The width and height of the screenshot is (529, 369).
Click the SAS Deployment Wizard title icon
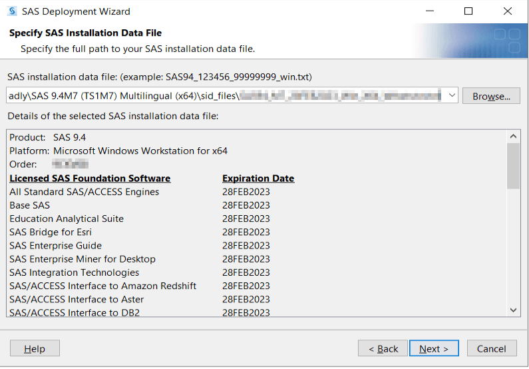(12, 11)
